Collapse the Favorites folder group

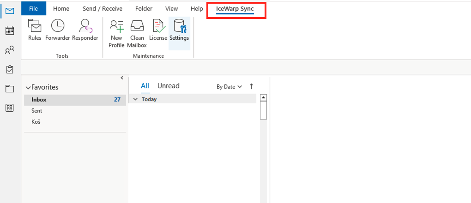[x=28, y=88]
